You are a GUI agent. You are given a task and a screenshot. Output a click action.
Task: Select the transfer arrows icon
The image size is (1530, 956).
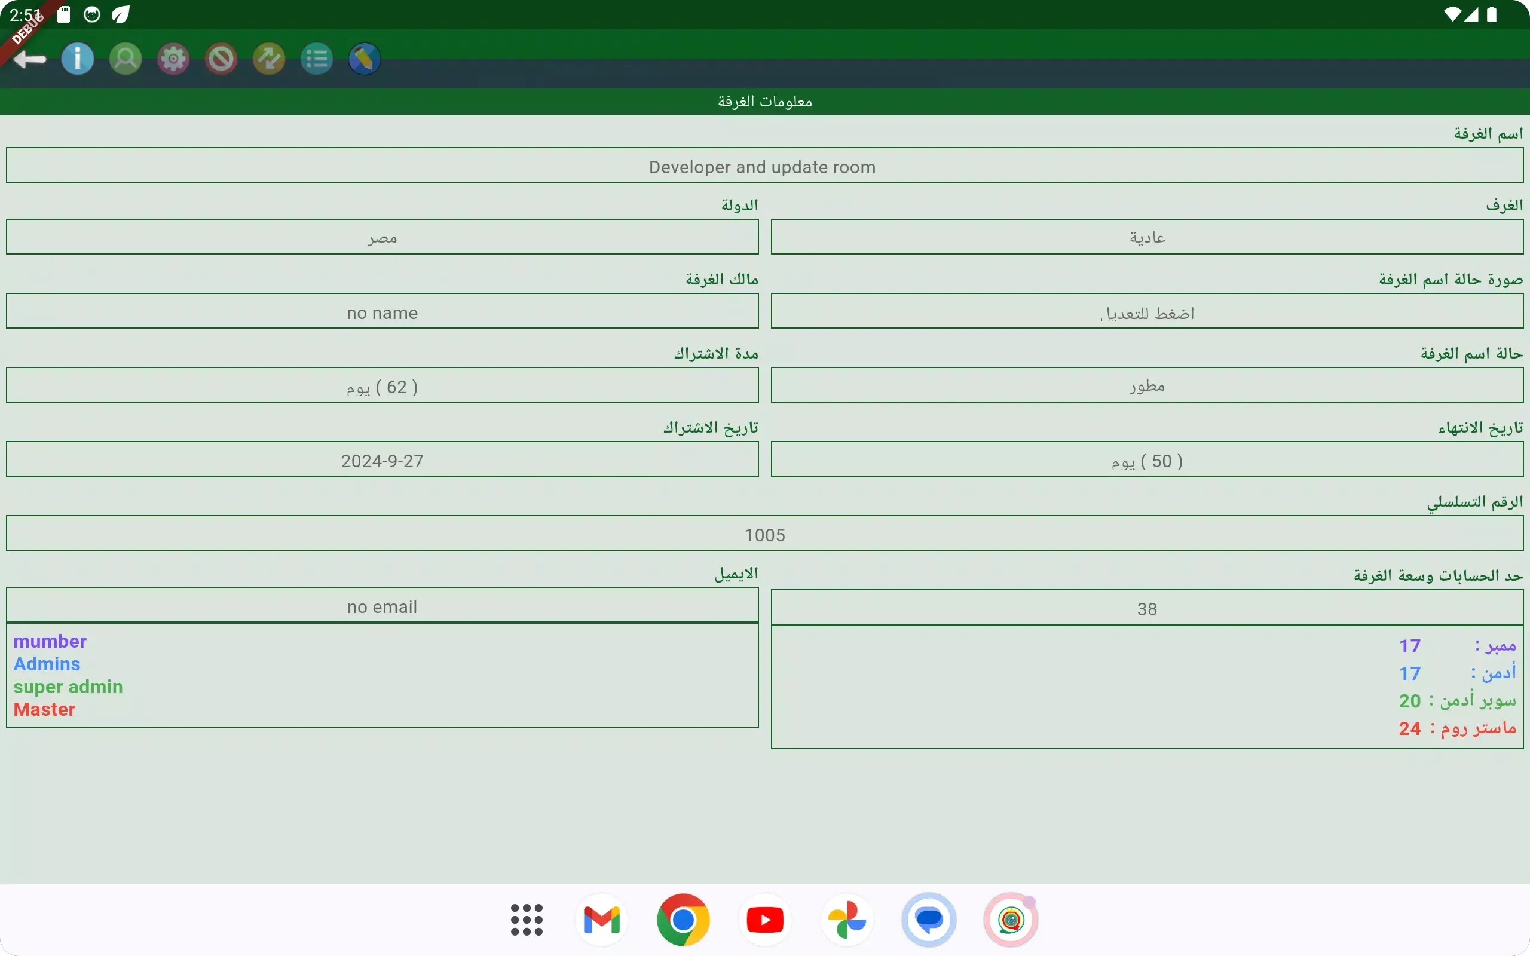click(x=269, y=58)
